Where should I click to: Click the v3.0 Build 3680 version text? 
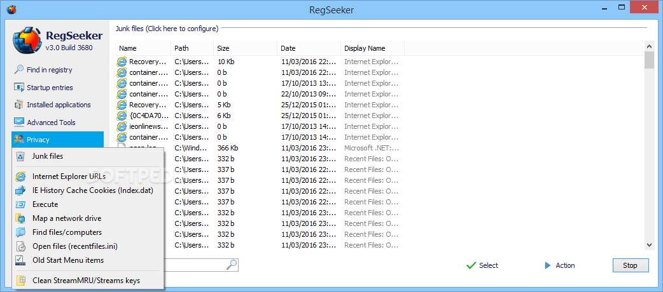69,48
